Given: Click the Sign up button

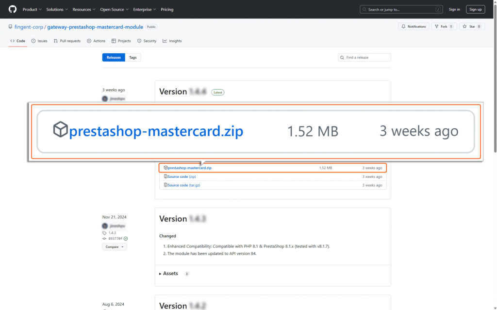Looking at the screenshot, I should click(x=475, y=9).
